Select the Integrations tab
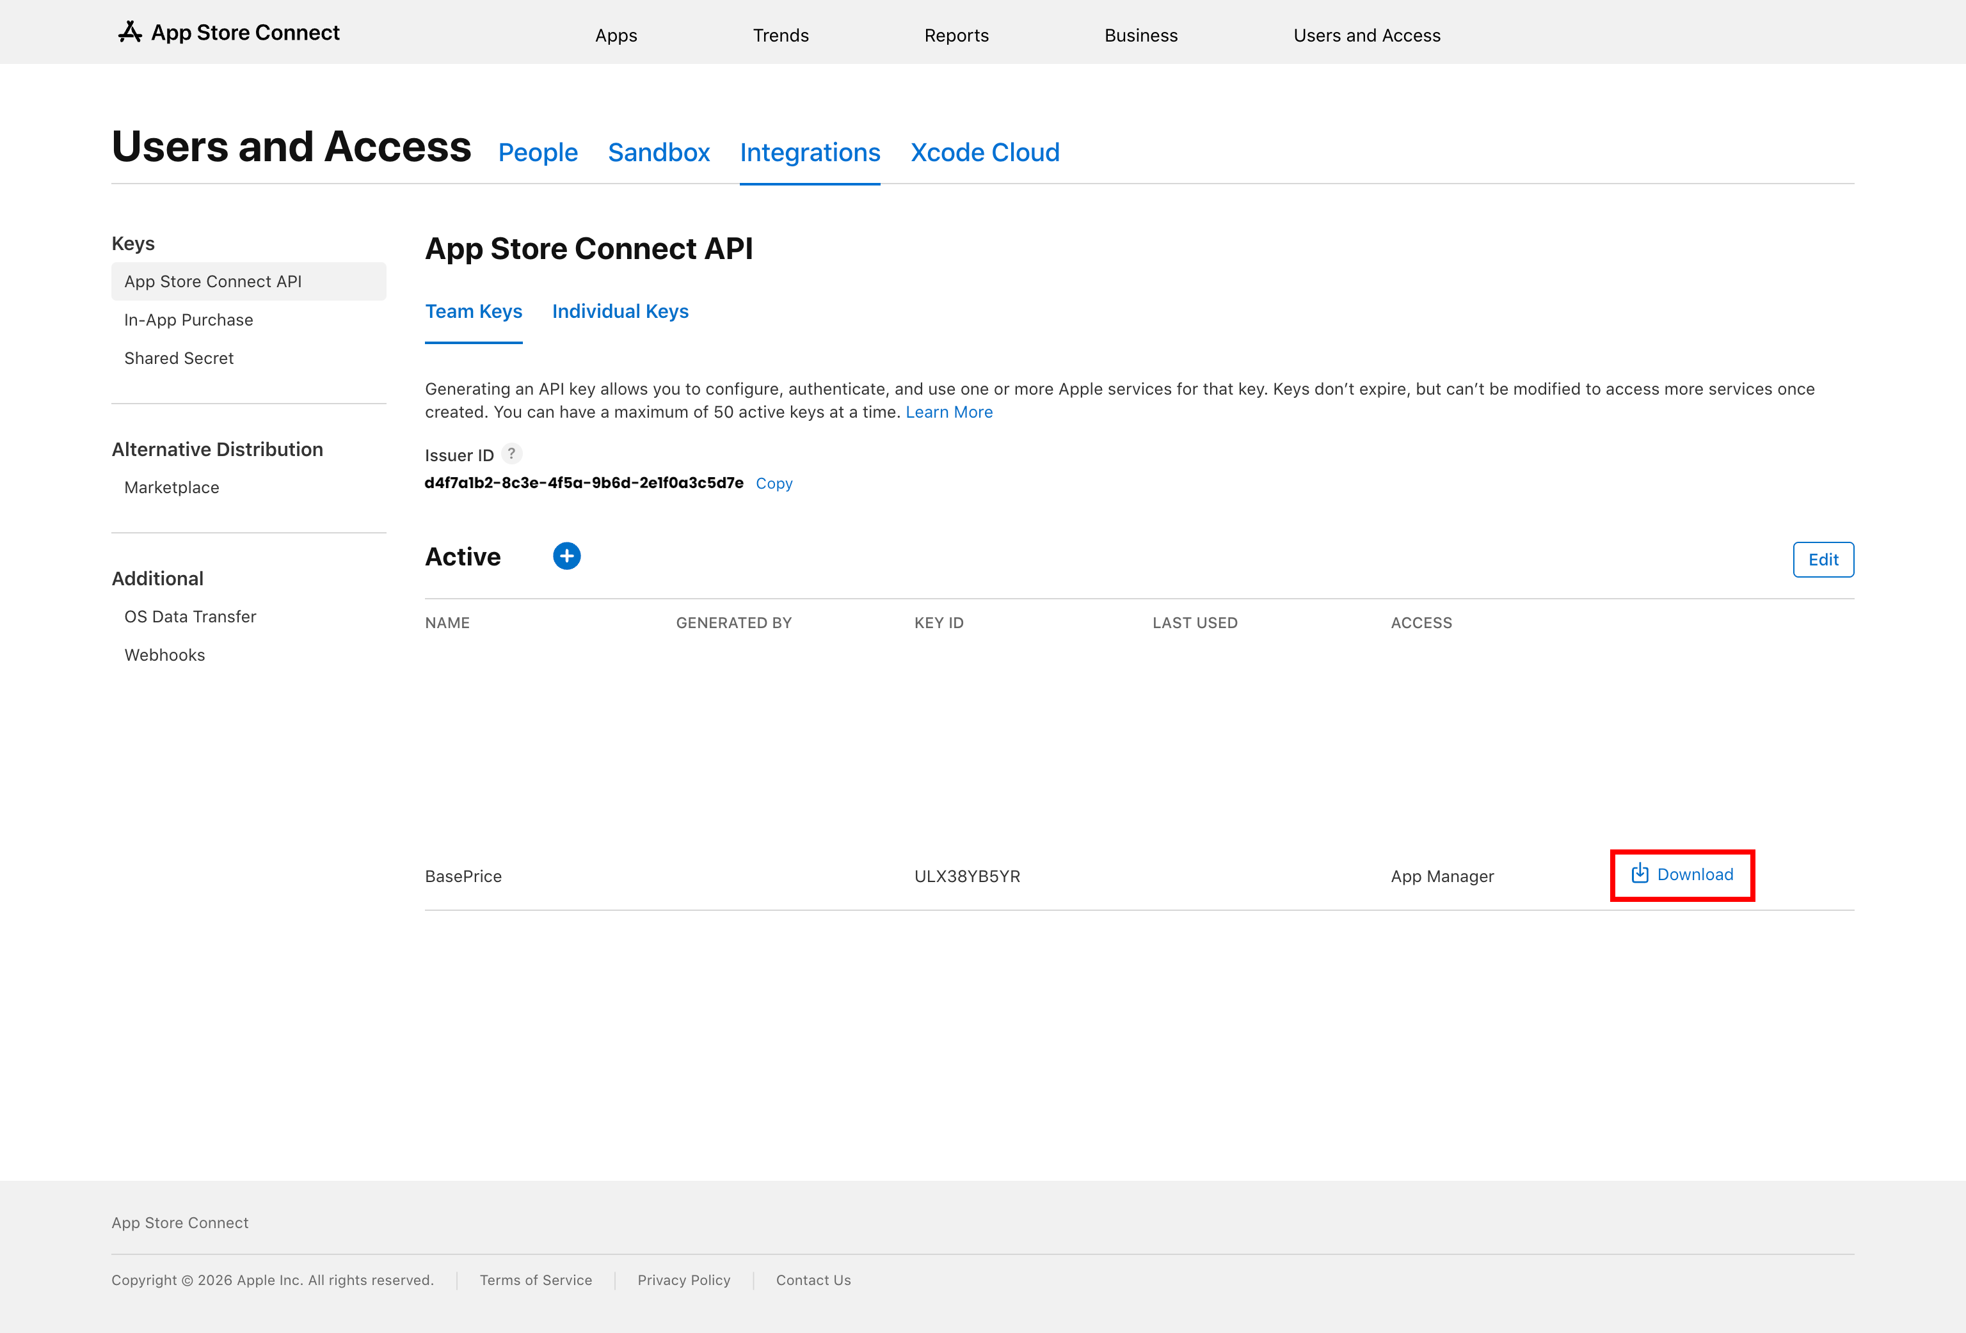The height and width of the screenshot is (1333, 1966). pos(810,152)
